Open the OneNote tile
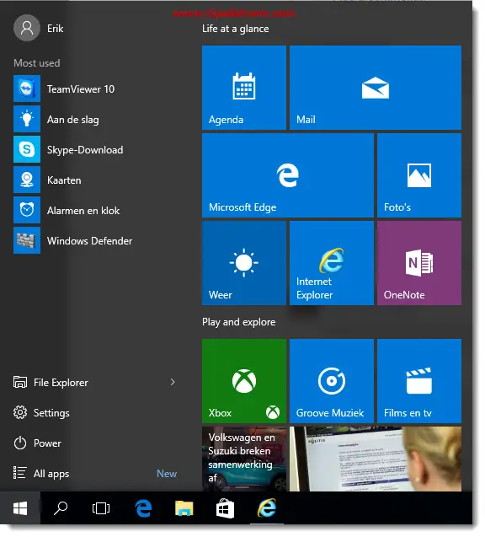 click(419, 263)
